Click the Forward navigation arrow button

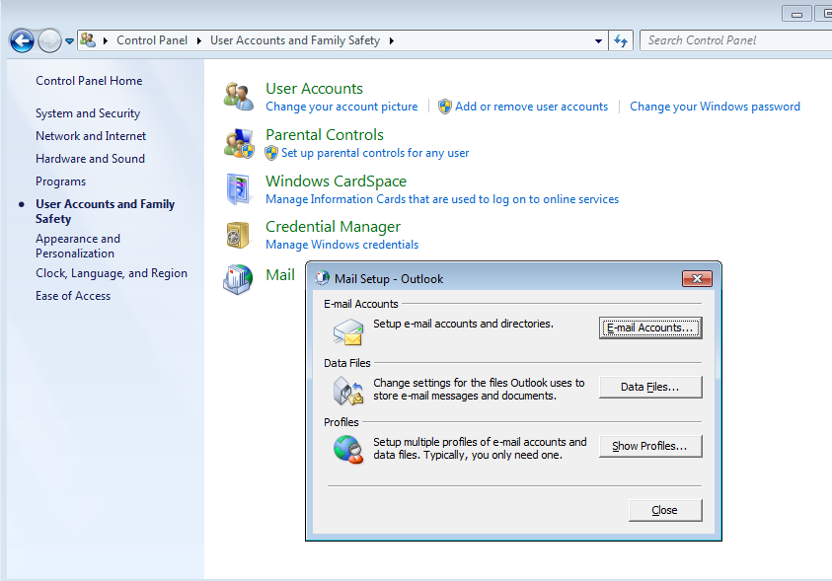[x=49, y=40]
